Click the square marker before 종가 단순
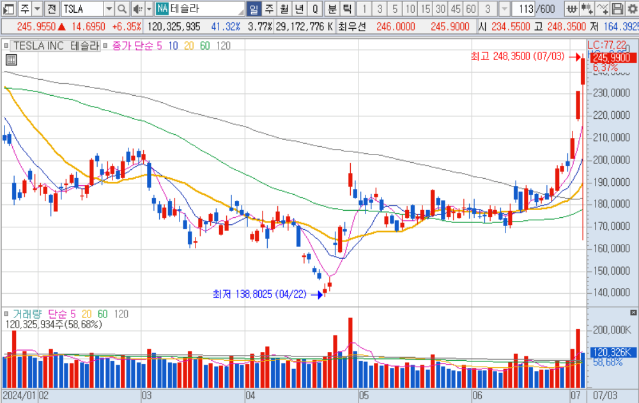This screenshot has width=639, height=403. (105, 45)
